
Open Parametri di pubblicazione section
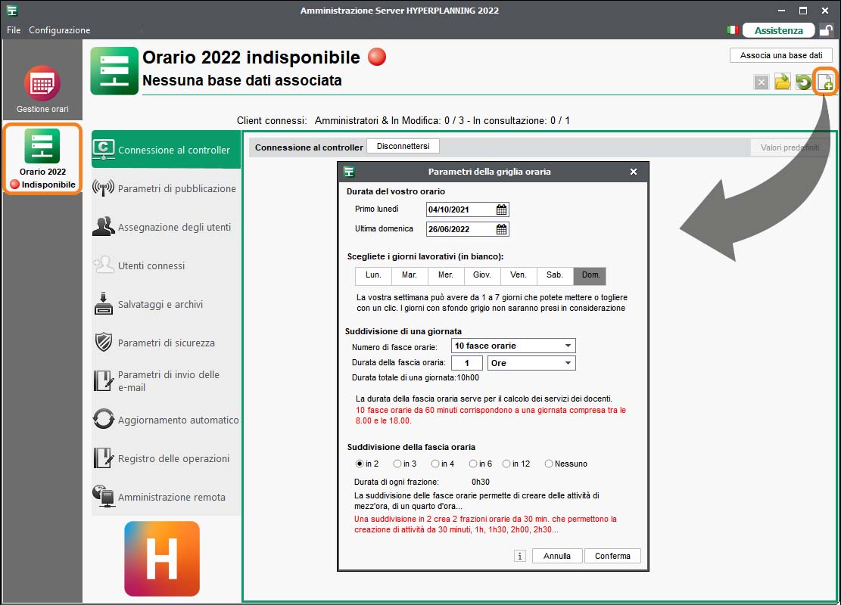click(x=166, y=188)
